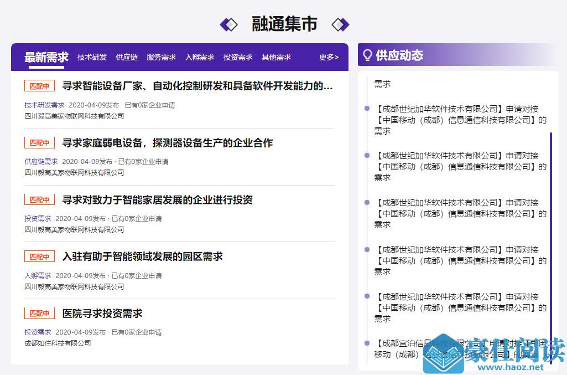The width and height of the screenshot is (567, 375).
Task: Open 寻求家庭弱电设备 demand title
Action: pyautogui.click(x=168, y=143)
